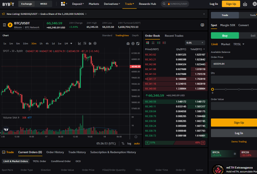Switch chart to Depth view

click(135, 36)
